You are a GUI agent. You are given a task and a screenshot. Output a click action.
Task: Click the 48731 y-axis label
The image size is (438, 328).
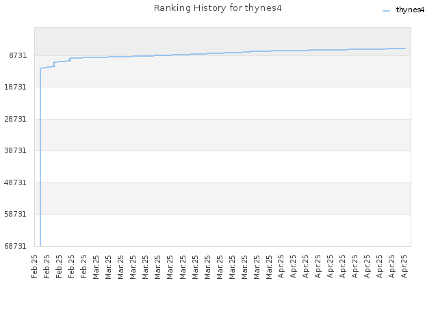tap(15, 182)
